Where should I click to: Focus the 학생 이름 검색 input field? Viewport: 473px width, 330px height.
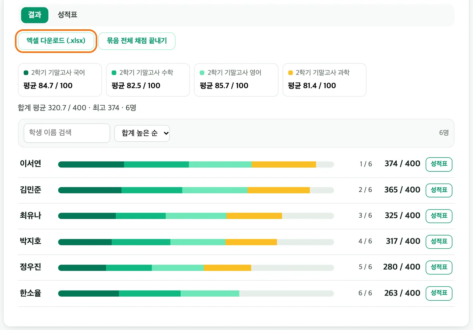tap(67, 133)
